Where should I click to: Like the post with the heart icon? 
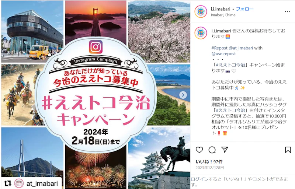coord(199,150)
